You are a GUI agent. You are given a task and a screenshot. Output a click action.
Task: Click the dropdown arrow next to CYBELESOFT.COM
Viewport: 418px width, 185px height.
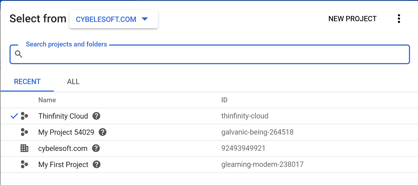(145, 19)
